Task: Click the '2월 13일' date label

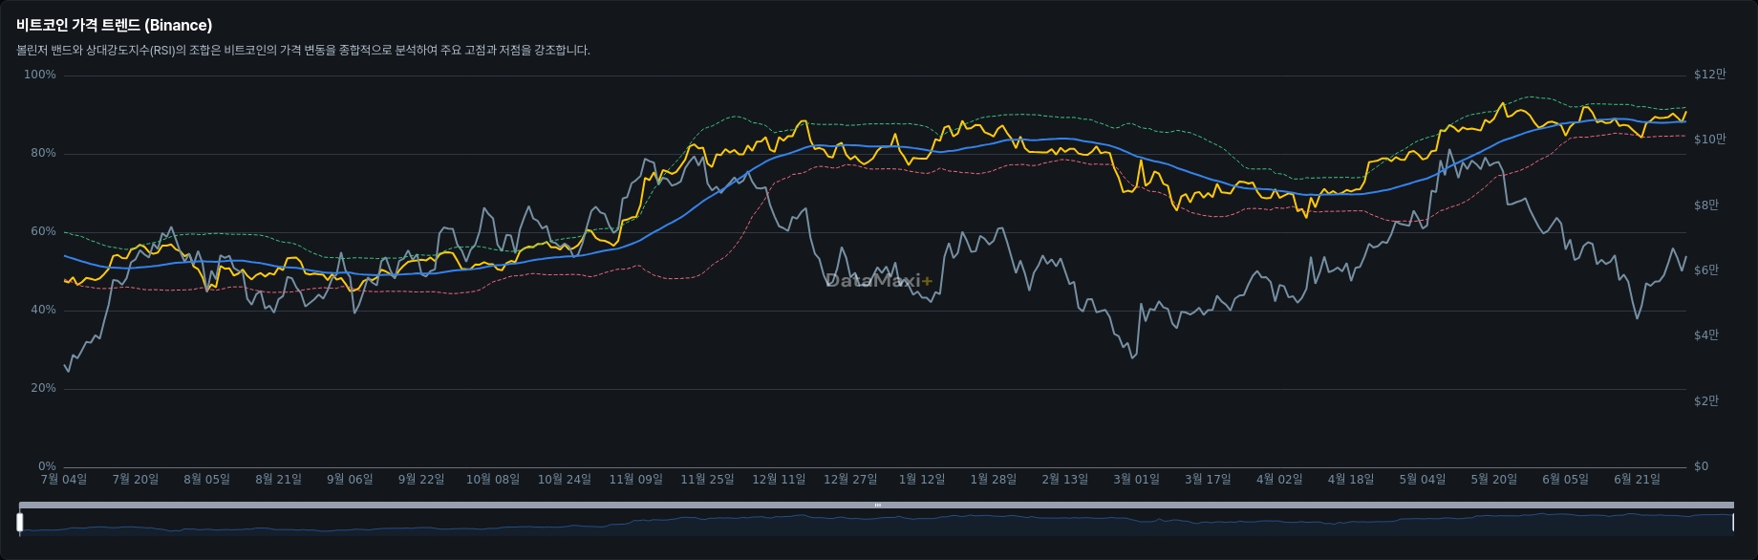Action: tap(1065, 480)
